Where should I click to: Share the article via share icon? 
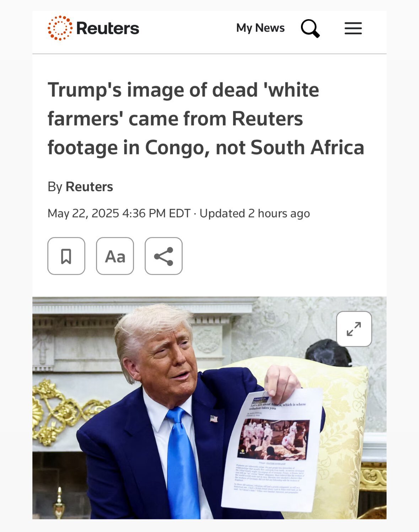[x=163, y=256]
